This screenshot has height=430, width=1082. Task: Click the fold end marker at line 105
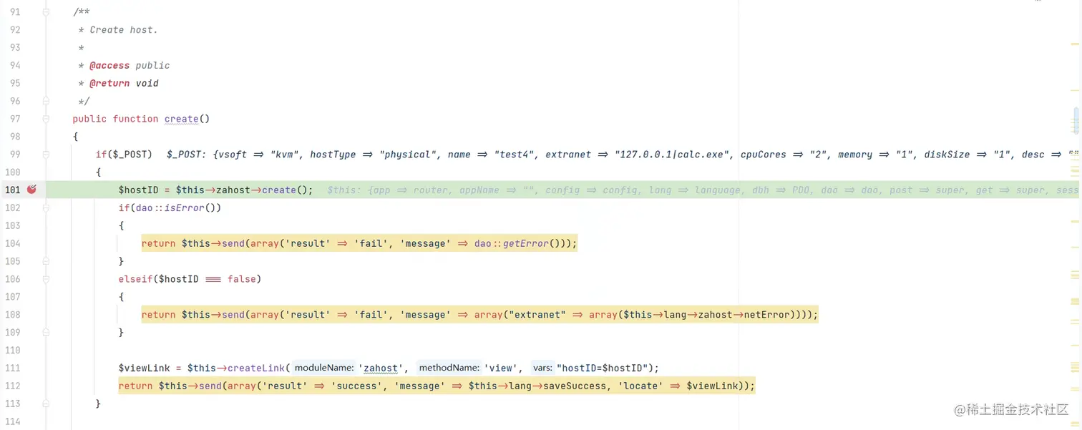click(x=46, y=261)
